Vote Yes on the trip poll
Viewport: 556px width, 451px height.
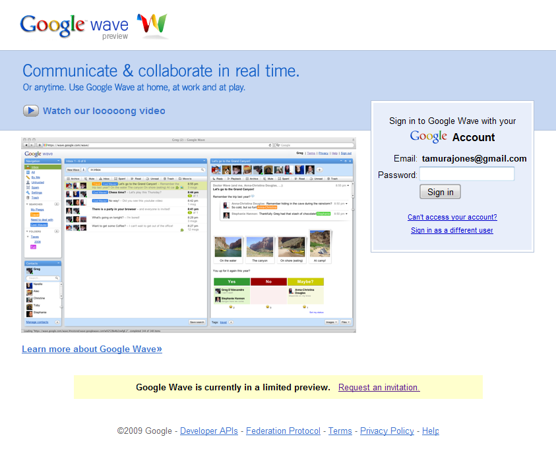[x=231, y=282]
